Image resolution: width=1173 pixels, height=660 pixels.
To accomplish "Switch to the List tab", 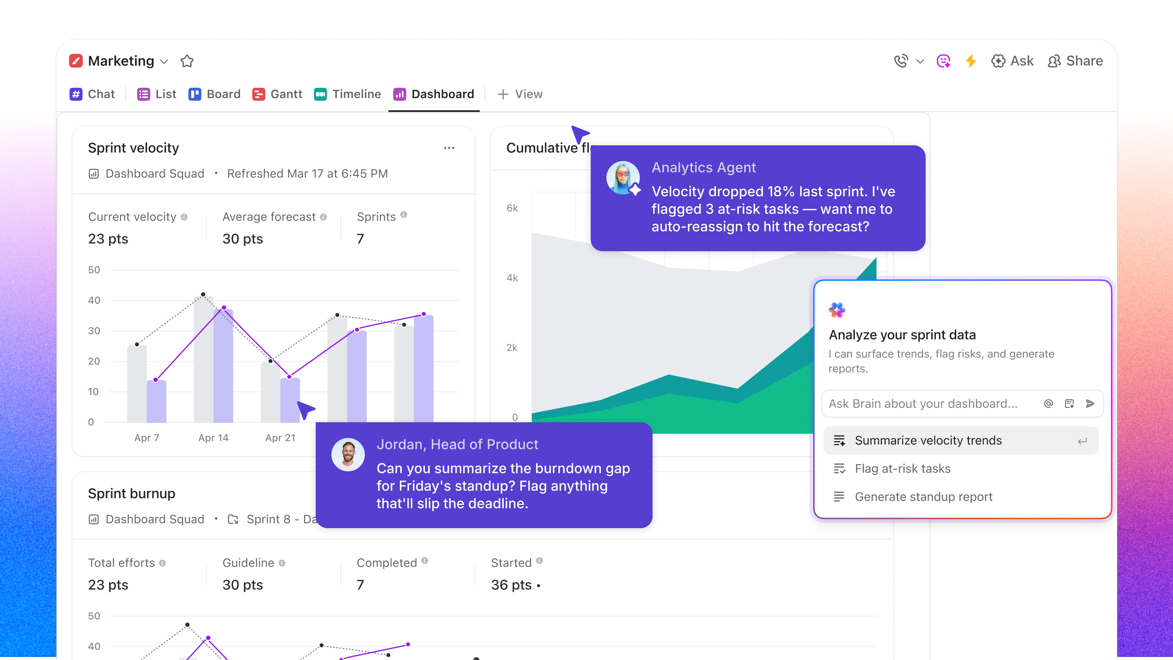I will tap(157, 94).
